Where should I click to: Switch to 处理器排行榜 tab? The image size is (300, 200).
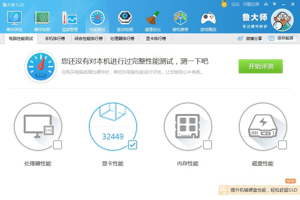coord(122,38)
